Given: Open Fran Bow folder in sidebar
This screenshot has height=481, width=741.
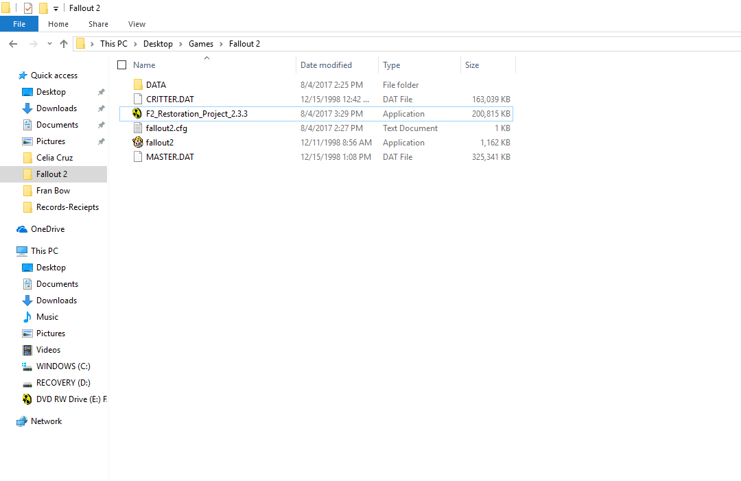Looking at the screenshot, I should (53, 191).
